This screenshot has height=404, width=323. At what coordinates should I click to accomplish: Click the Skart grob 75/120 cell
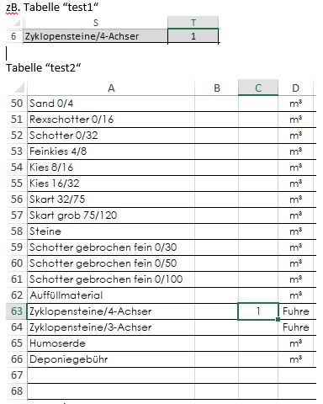point(111,215)
